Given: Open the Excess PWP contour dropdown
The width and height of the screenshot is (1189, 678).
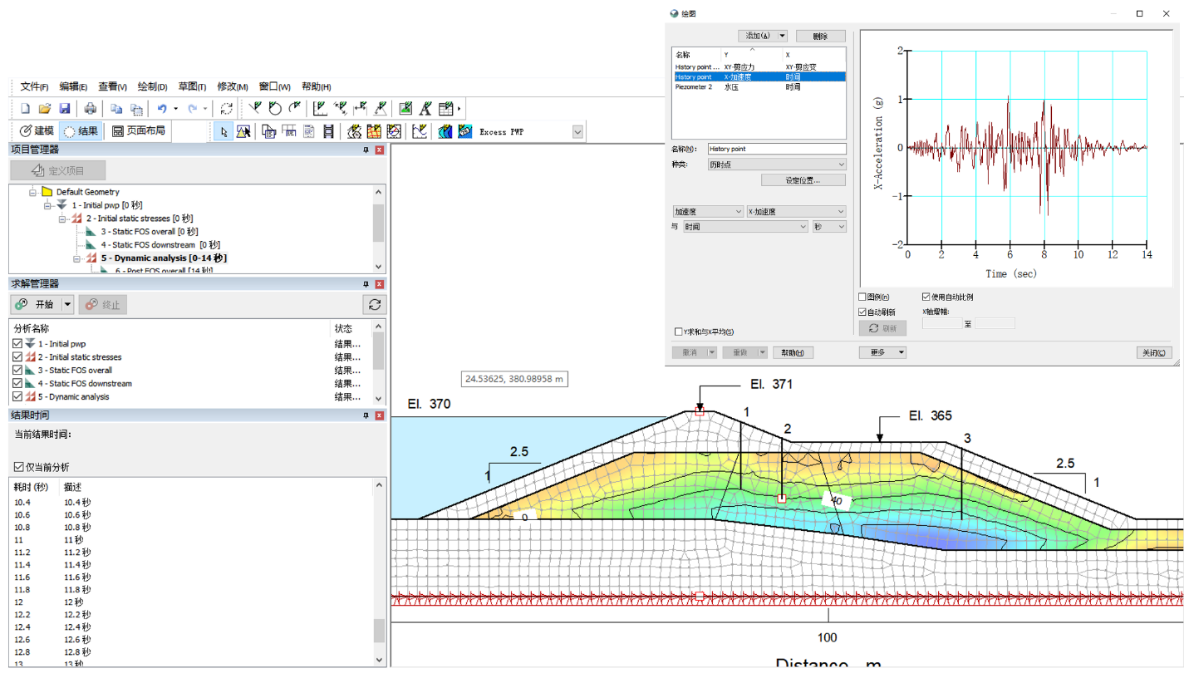Looking at the screenshot, I should [x=577, y=131].
